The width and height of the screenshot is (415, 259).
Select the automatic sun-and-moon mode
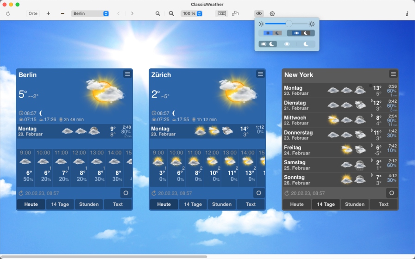(268, 44)
